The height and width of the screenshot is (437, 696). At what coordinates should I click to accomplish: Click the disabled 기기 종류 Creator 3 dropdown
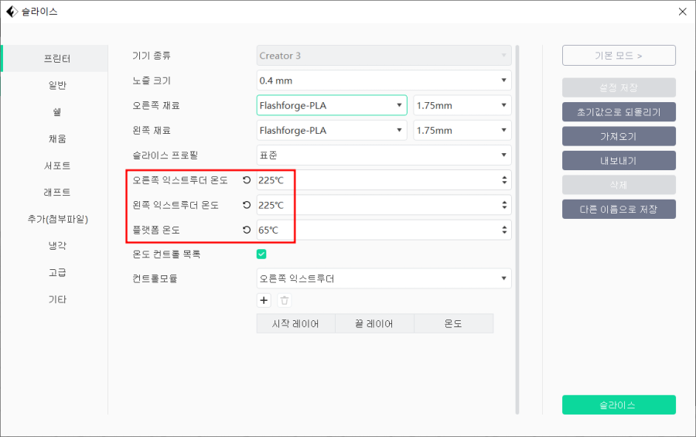(384, 56)
